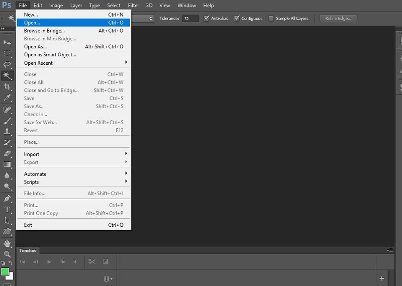402x286 pixels.
Task: Select the Brush tool
Action: pos(7,121)
